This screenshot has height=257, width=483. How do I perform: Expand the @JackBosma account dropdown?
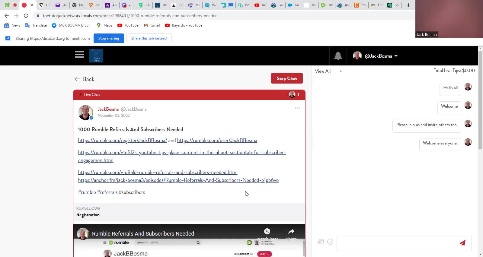click(375, 56)
